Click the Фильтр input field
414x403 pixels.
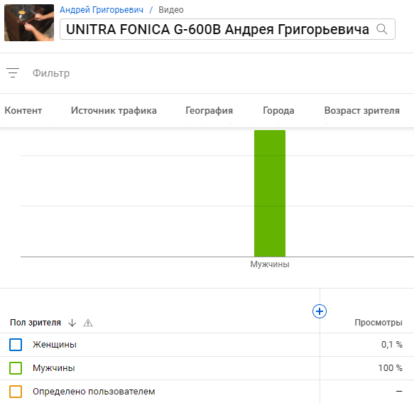(51, 73)
